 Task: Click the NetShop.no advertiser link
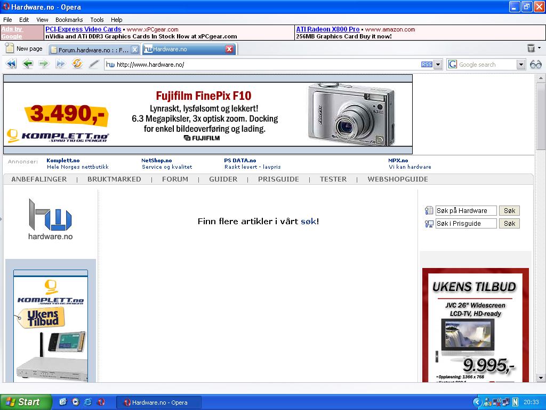coord(156,160)
